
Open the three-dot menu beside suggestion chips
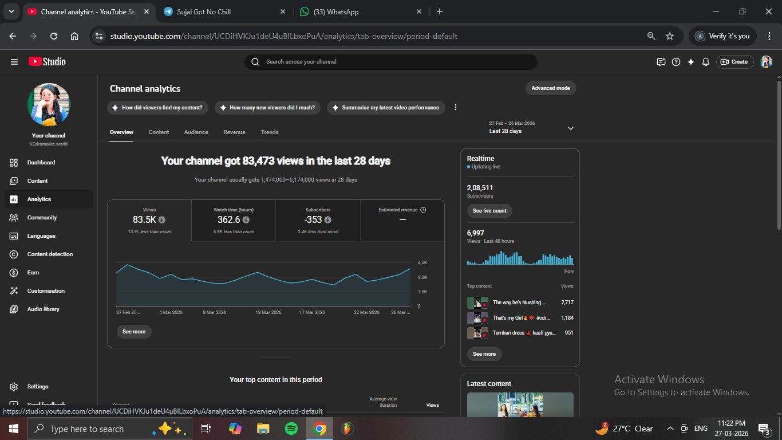tap(456, 108)
